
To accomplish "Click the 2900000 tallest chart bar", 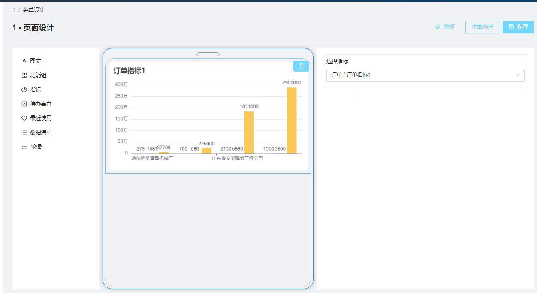I will [x=292, y=120].
